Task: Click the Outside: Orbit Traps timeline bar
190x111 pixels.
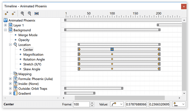Action: pos(94,88)
